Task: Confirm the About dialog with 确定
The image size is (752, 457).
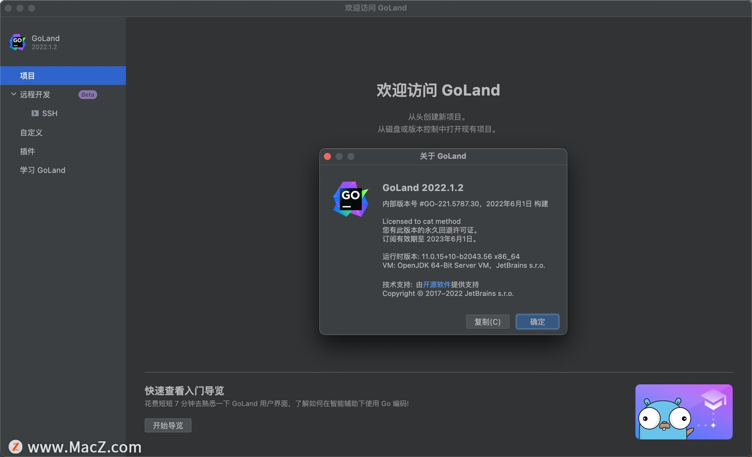Action: pyautogui.click(x=537, y=322)
